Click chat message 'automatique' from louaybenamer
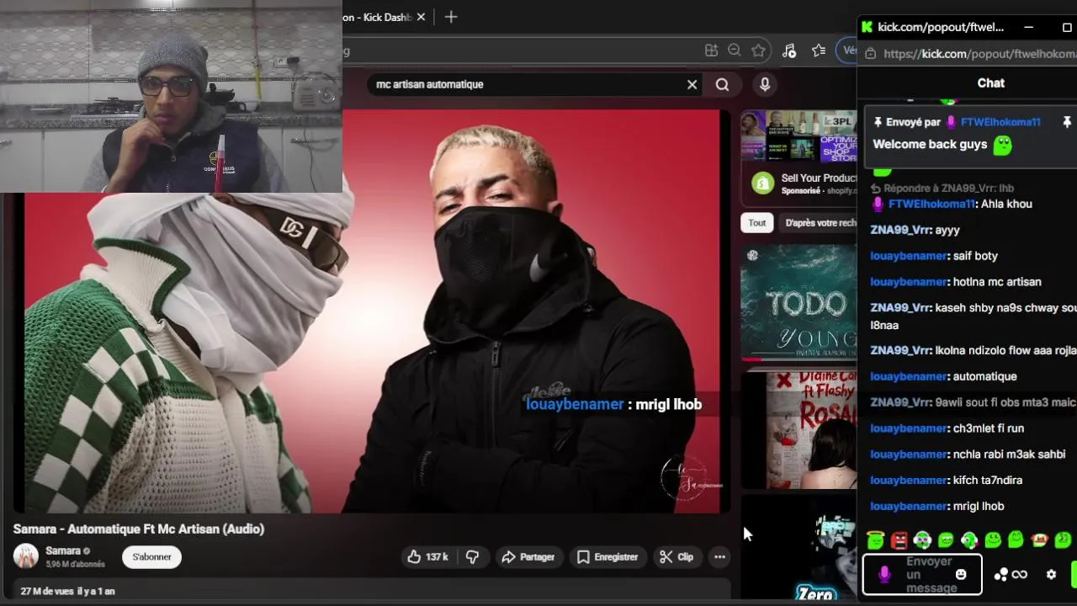This screenshot has height=606, width=1077. coord(943,376)
